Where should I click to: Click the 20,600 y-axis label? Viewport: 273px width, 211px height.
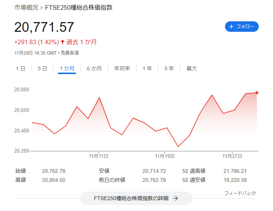[x=22, y=110]
